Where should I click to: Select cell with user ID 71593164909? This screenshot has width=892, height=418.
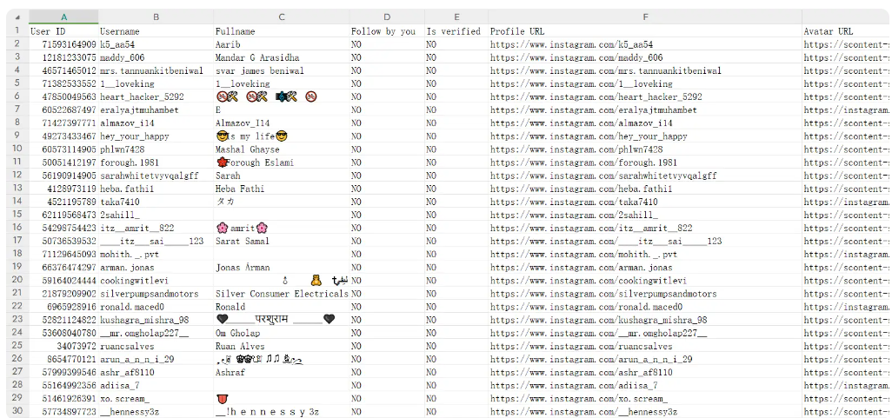(63, 44)
